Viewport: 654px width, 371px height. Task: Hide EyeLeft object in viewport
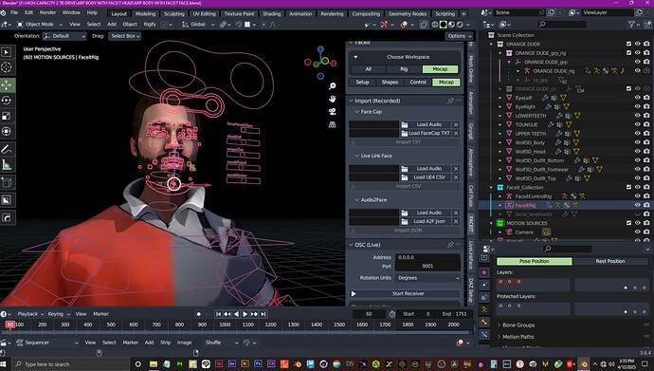(637, 98)
